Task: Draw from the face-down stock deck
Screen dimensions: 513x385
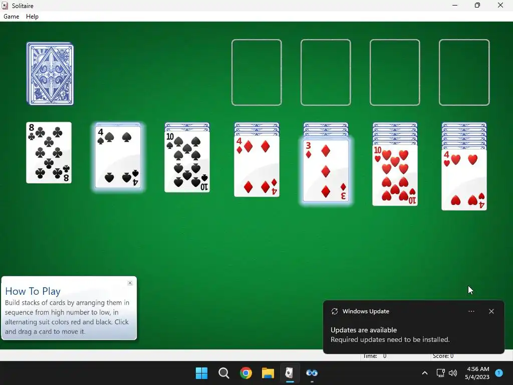Action: coord(50,74)
